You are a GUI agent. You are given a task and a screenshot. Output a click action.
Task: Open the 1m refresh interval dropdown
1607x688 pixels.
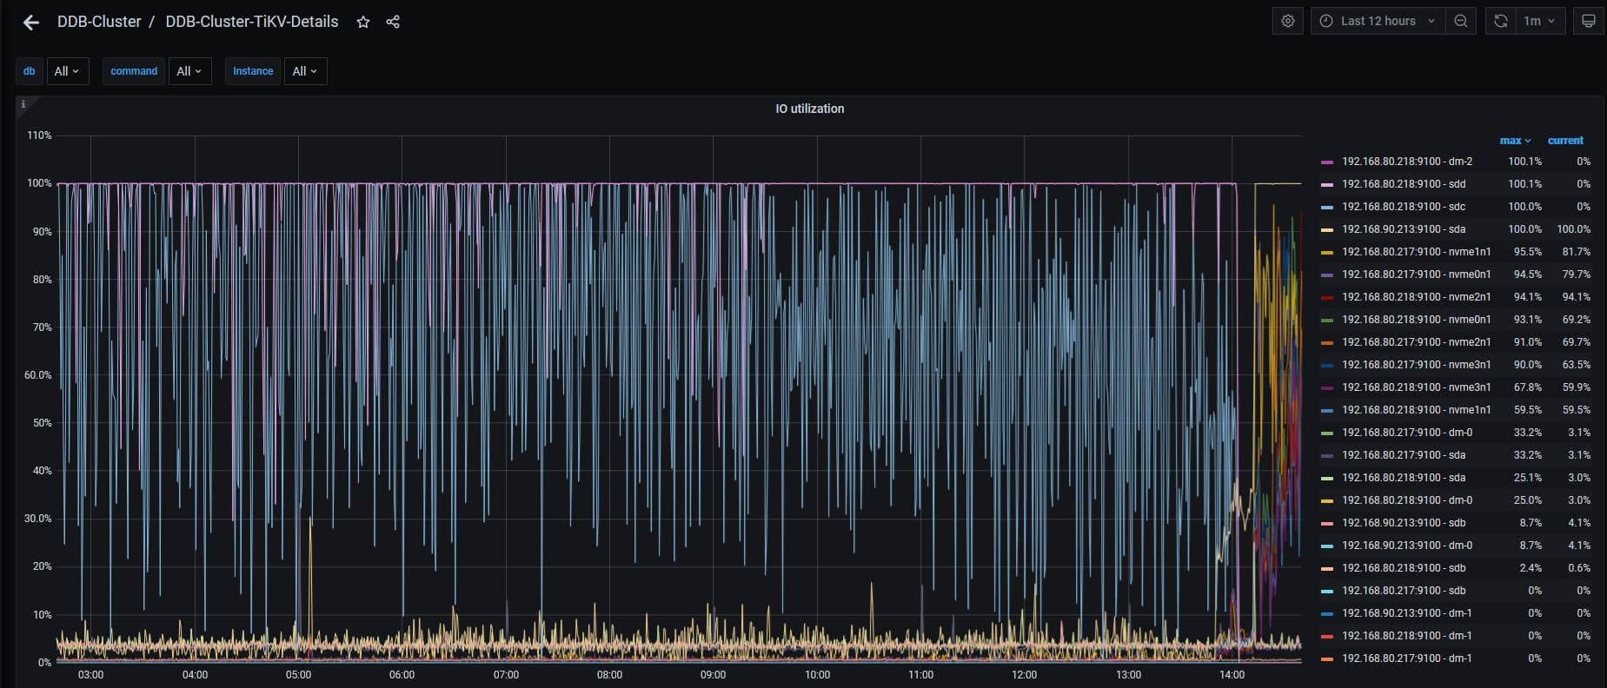click(1539, 21)
